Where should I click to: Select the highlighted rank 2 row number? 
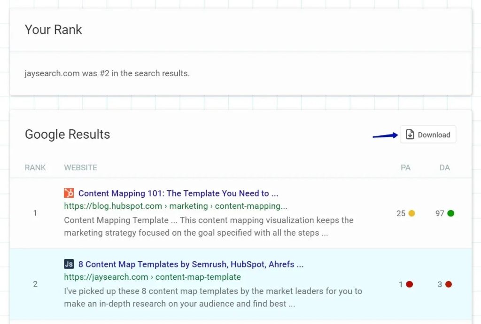[x=35, y=284]
